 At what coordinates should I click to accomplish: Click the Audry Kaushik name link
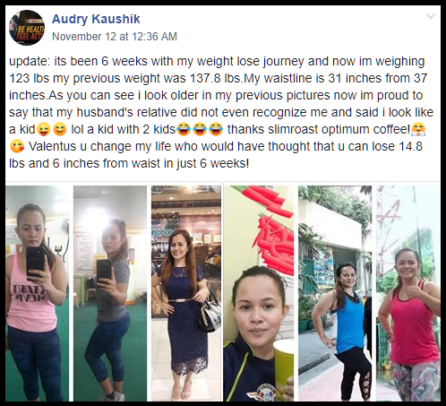(96, 19)
